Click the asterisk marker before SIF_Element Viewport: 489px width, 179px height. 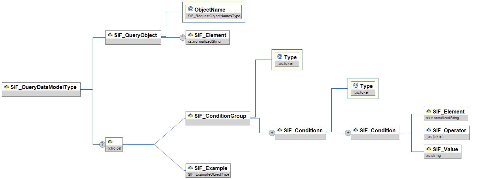tap(182, 37)
